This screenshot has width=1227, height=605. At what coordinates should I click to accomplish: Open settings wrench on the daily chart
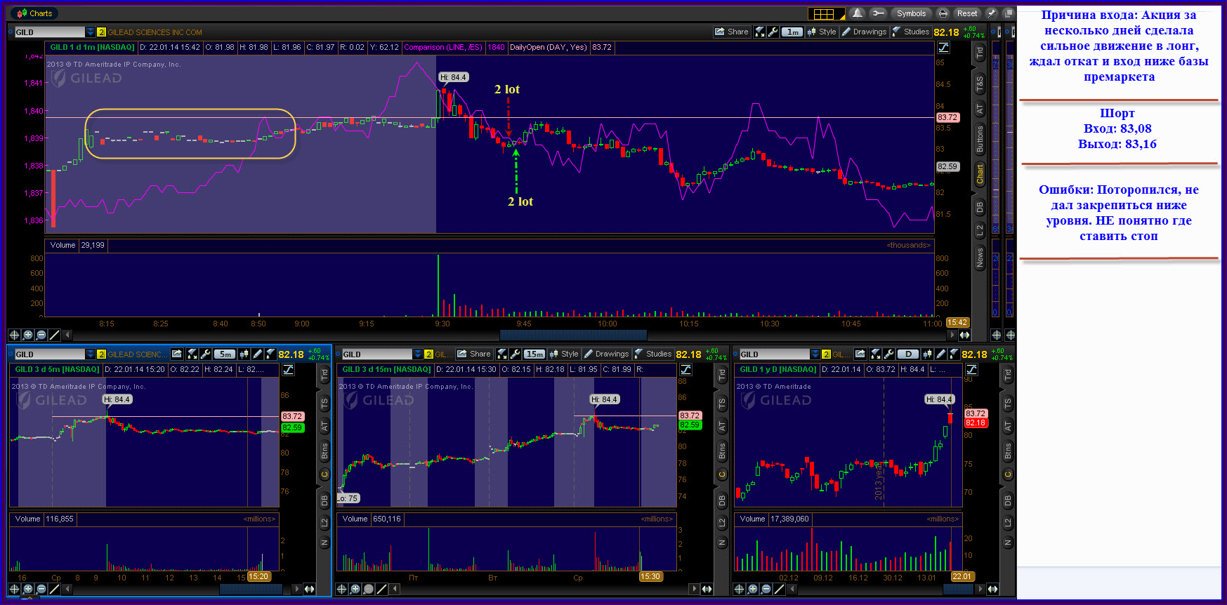tap(888, 354)
